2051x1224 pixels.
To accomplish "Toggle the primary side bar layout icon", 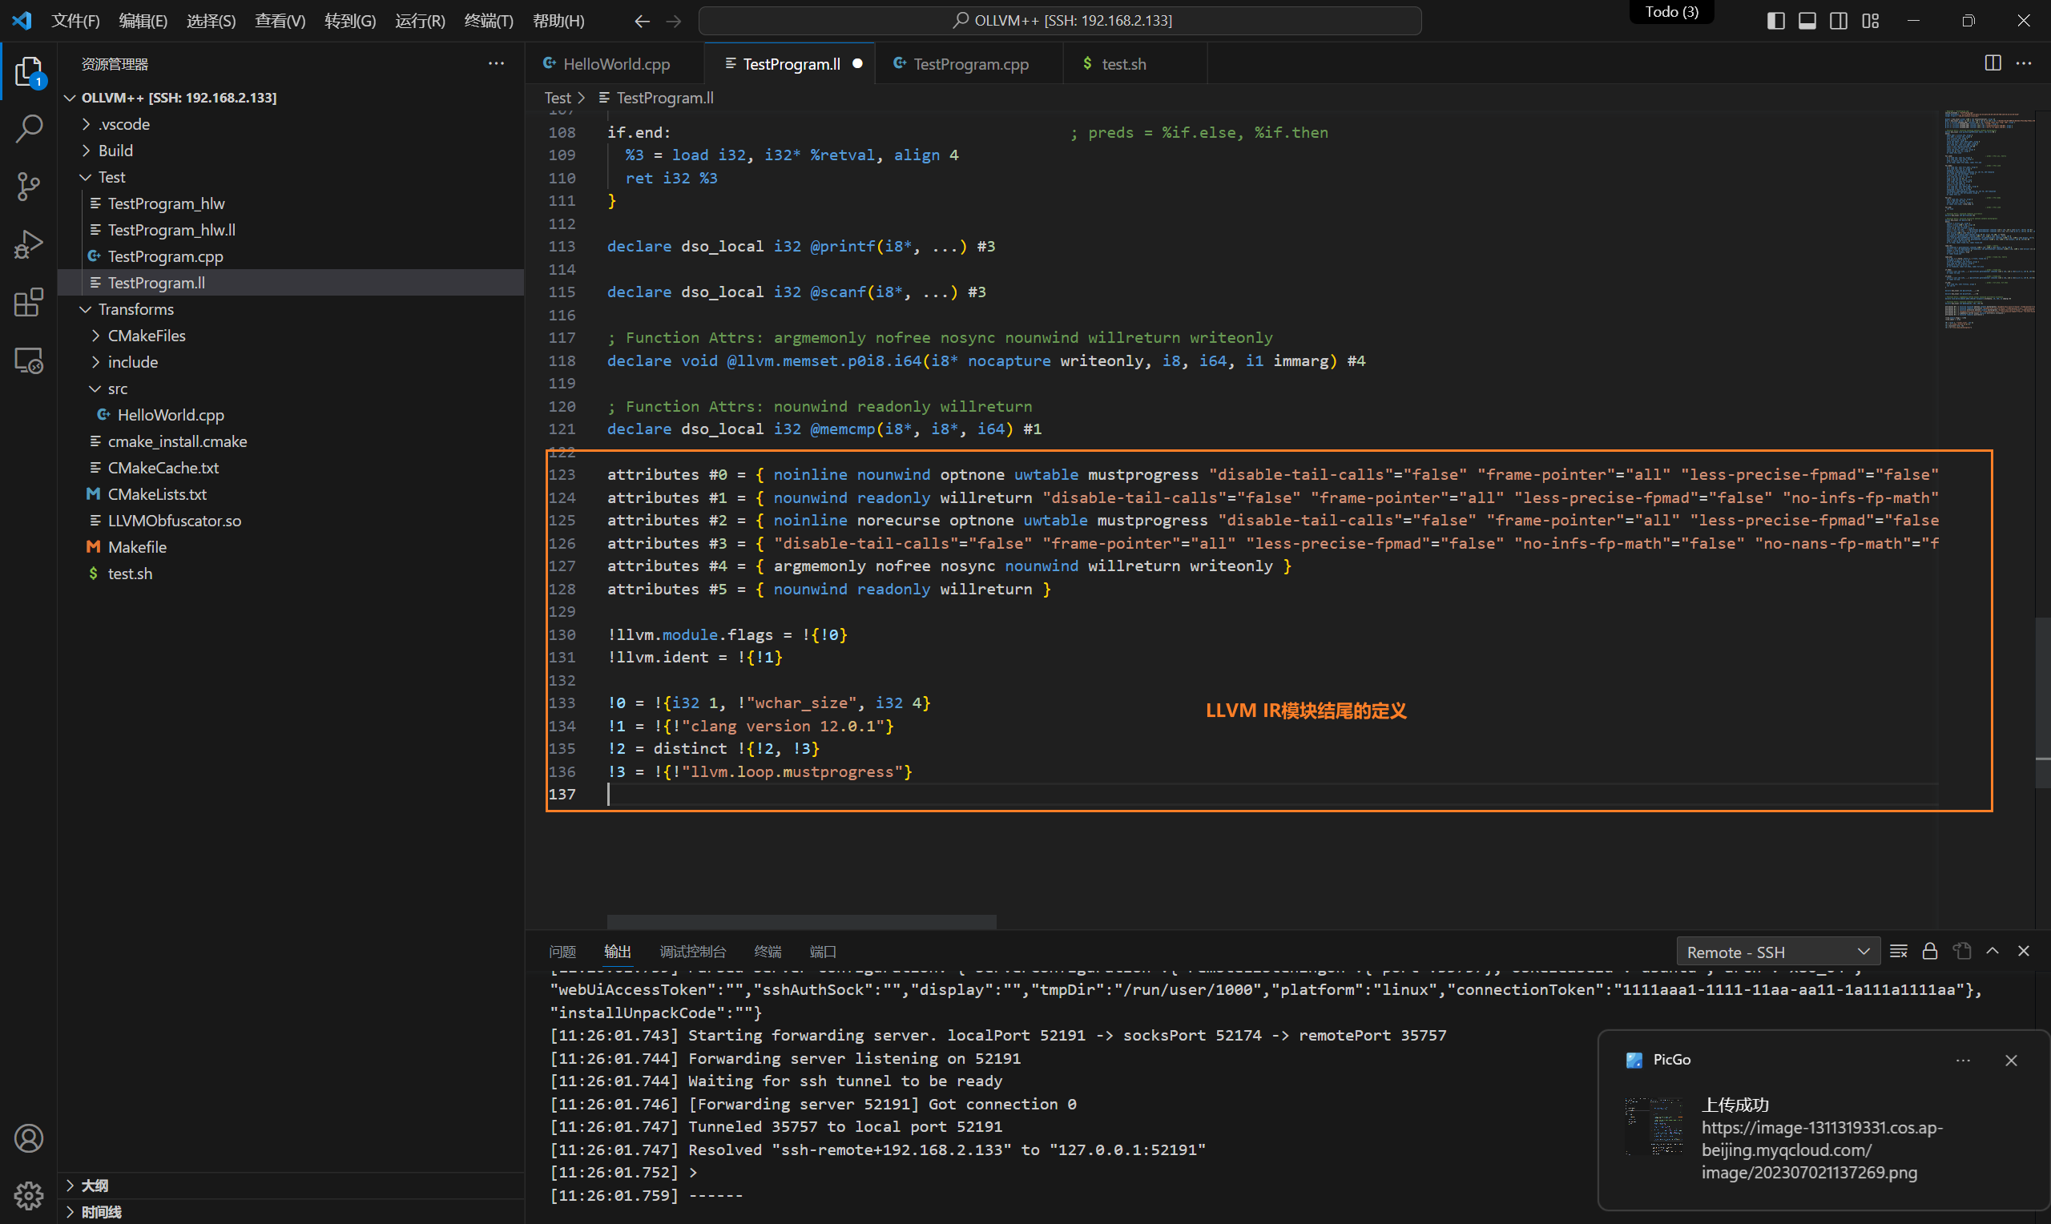I will [x=1775, y=21].
